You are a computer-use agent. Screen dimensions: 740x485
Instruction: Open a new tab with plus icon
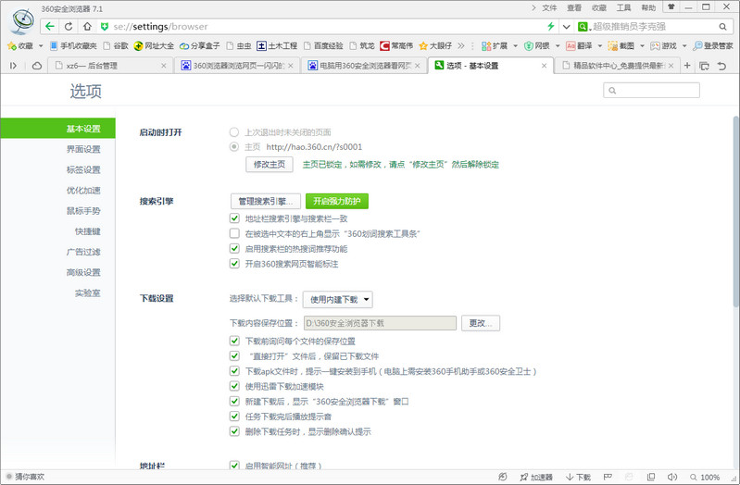tap(687, 66)
